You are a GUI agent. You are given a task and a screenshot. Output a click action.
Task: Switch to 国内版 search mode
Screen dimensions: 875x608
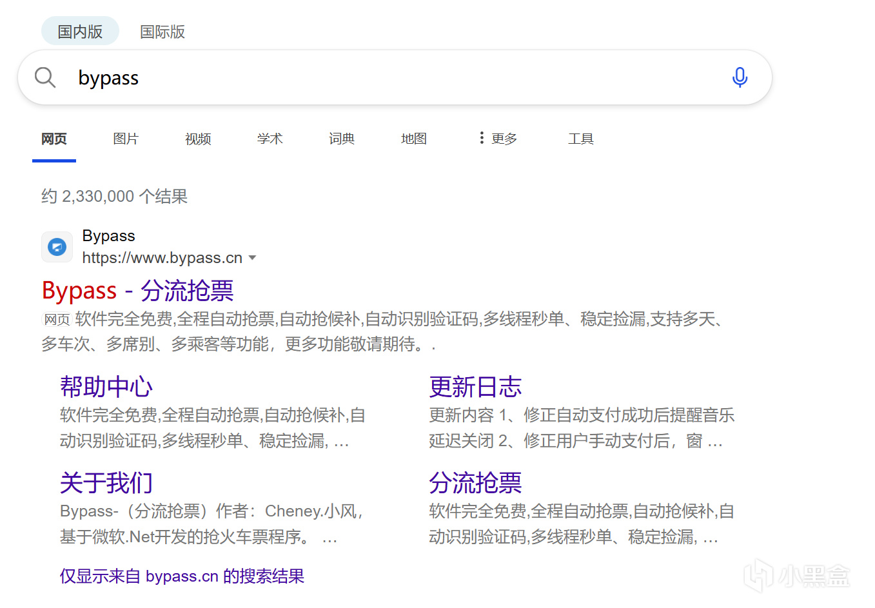point(80,32)
